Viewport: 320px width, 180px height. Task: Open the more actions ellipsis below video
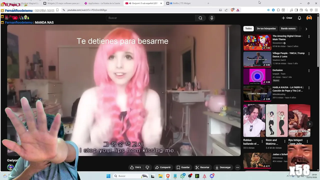point(238,167)
